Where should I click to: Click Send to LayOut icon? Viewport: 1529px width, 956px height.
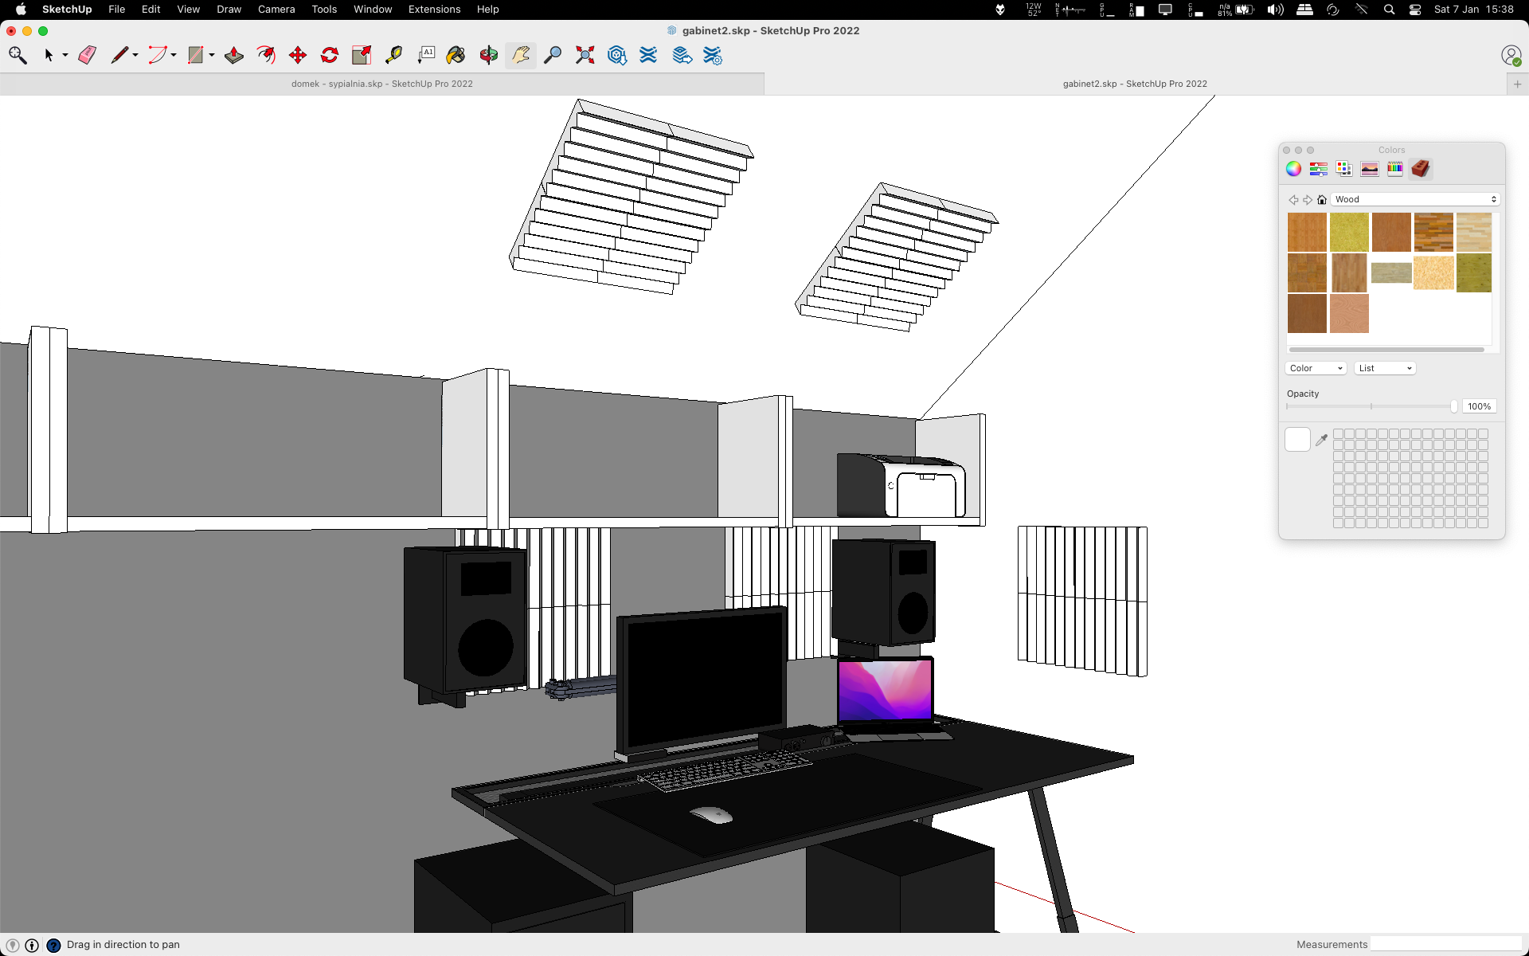pyautogui.click(x=682, y=55)
